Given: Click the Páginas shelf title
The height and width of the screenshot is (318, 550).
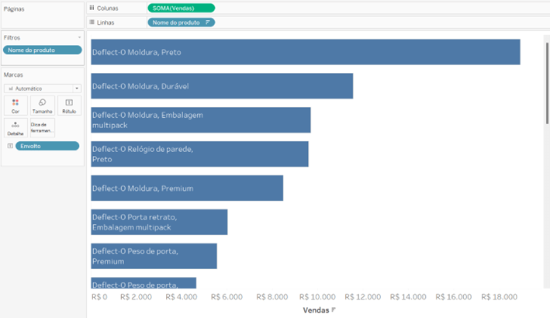Looking at the screenshot, I should click(x=14, y=9).
